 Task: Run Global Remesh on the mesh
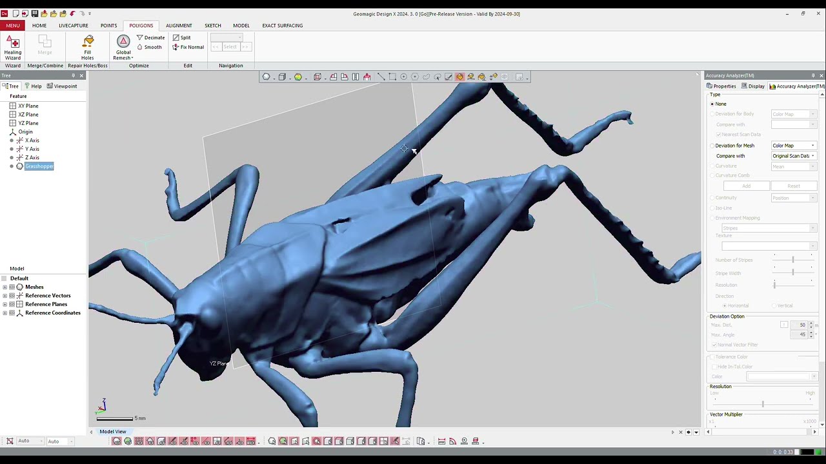[123, 48]
